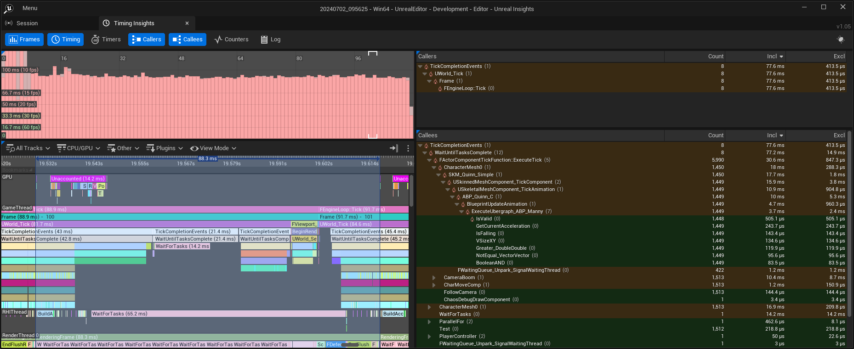
Task: Collapse SKM_Quinn_Simple node
Action: 438,175
